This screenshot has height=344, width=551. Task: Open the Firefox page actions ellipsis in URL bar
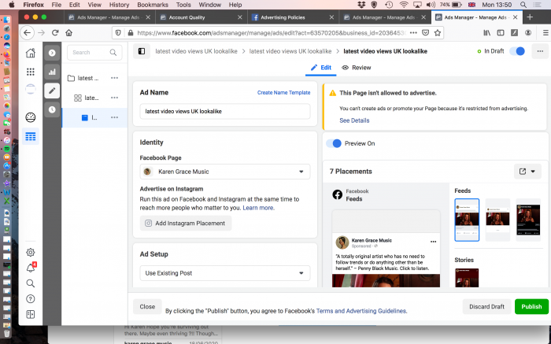[x=413, y=33]
